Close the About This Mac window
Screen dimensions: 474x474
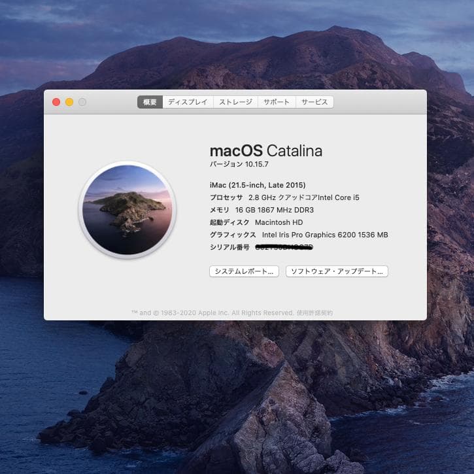coord(56,102)
